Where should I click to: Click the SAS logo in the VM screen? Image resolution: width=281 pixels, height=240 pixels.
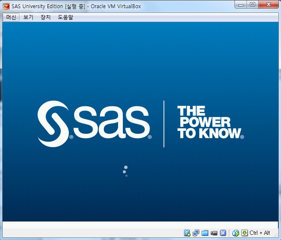click(x=94, y=124)
